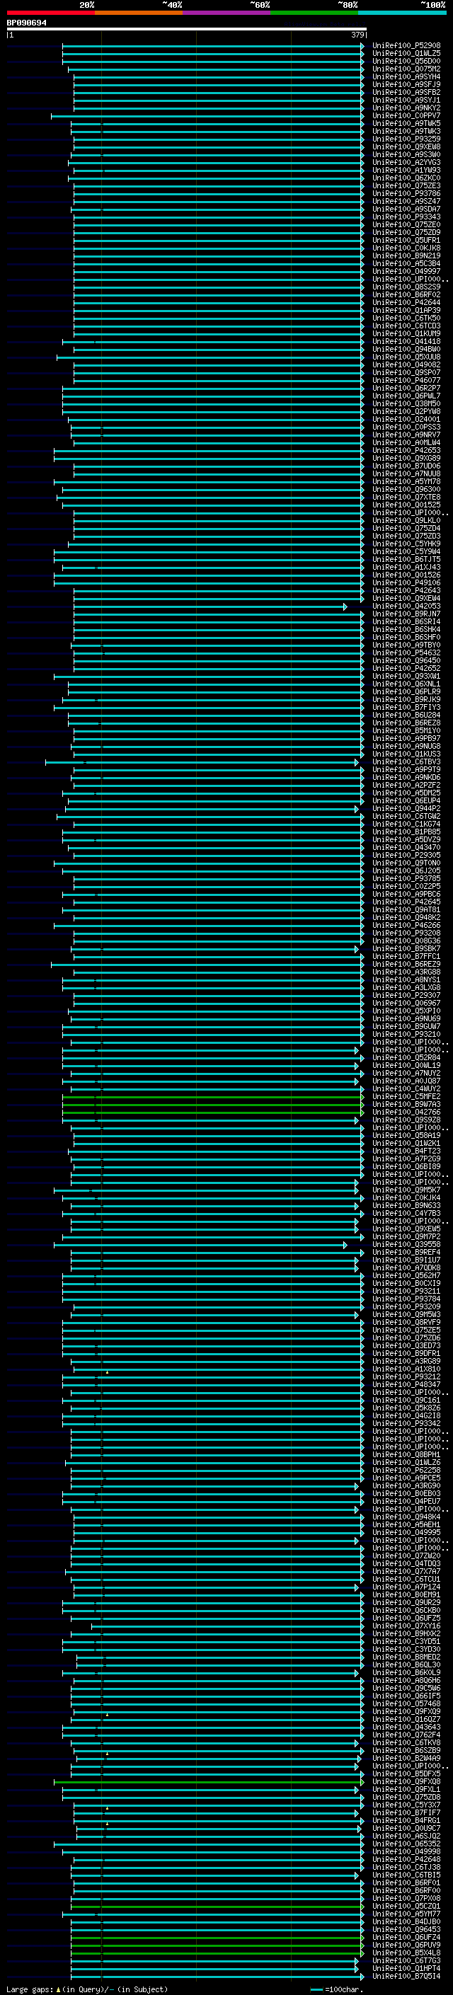This screenshot has width=453, height=1995.
Task: Click the UniRef100_P46077 label
Action: click(x=406, y=380)
